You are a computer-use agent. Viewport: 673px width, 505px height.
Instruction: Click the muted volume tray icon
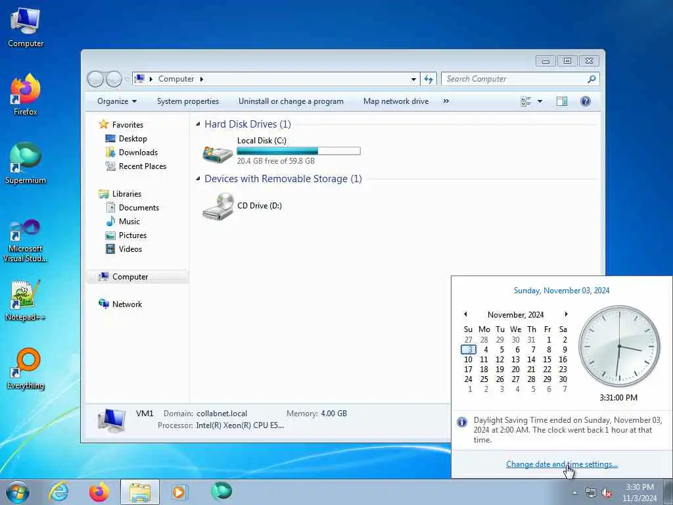point(607,493)
